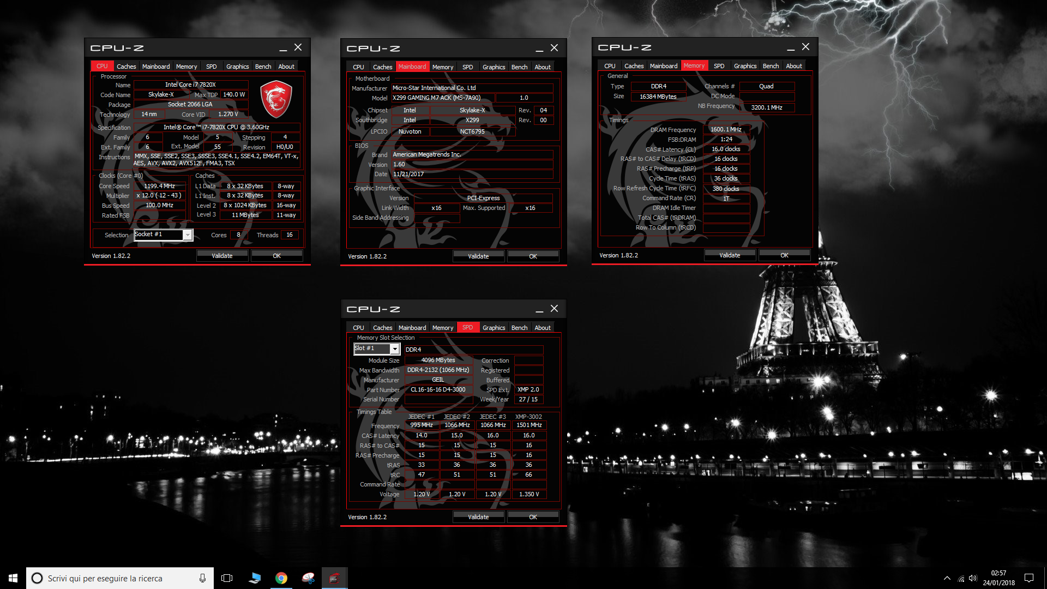The image size is (1047, 589).
Task: Click the Core Speed value '1199.4 MHz'
Action: coord(159,187)
